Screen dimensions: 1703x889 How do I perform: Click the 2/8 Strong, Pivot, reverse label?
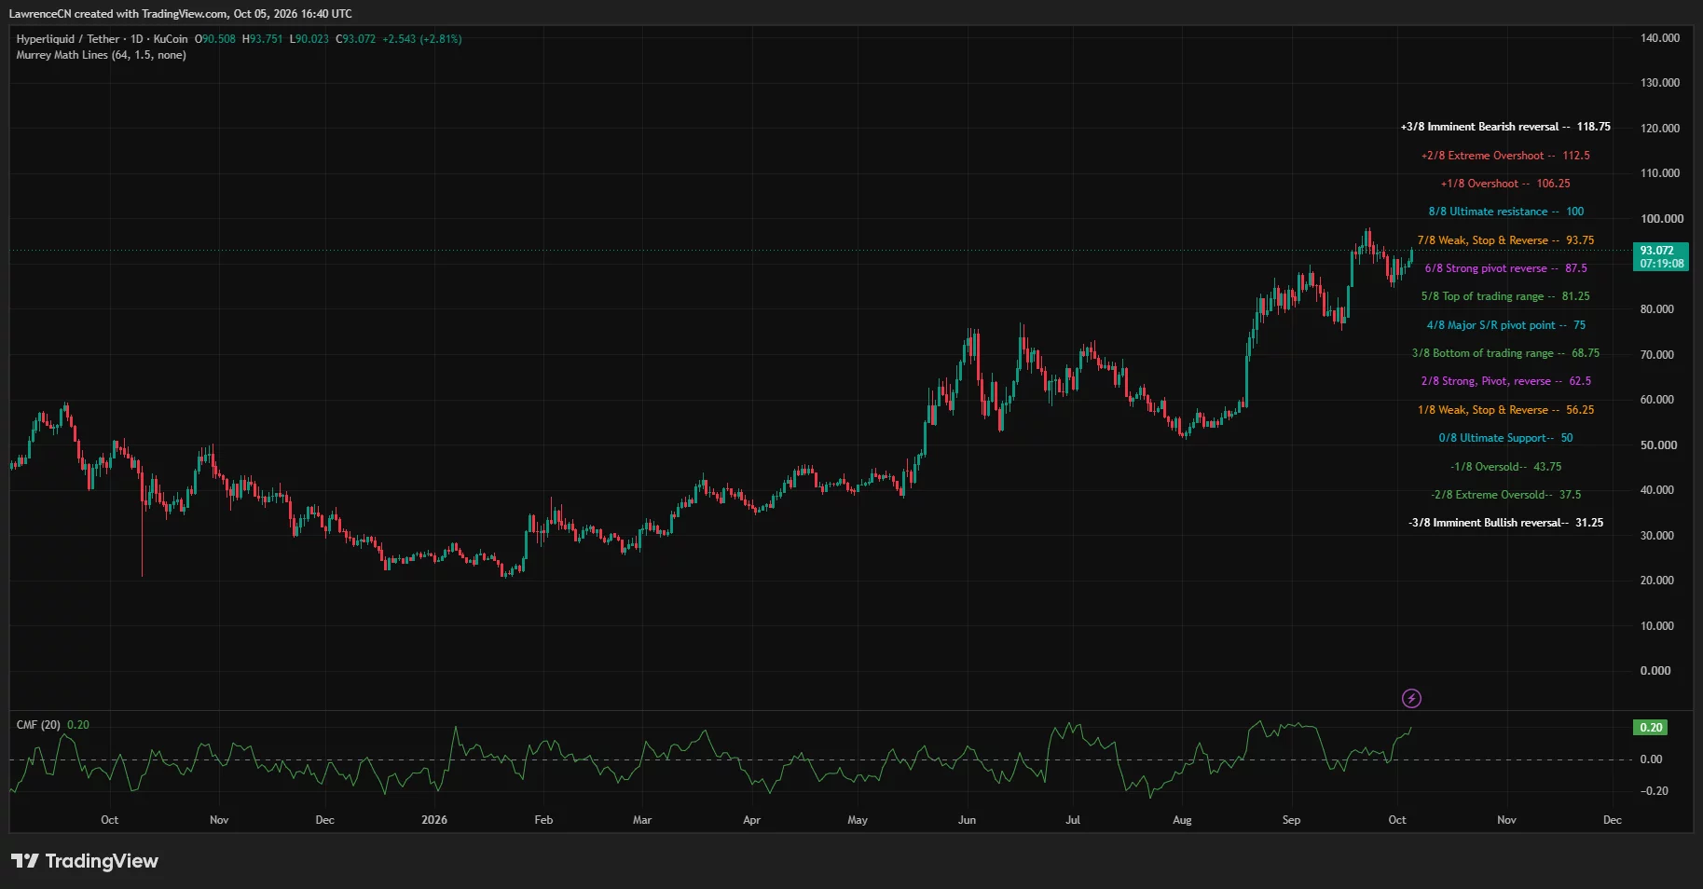1505,381
